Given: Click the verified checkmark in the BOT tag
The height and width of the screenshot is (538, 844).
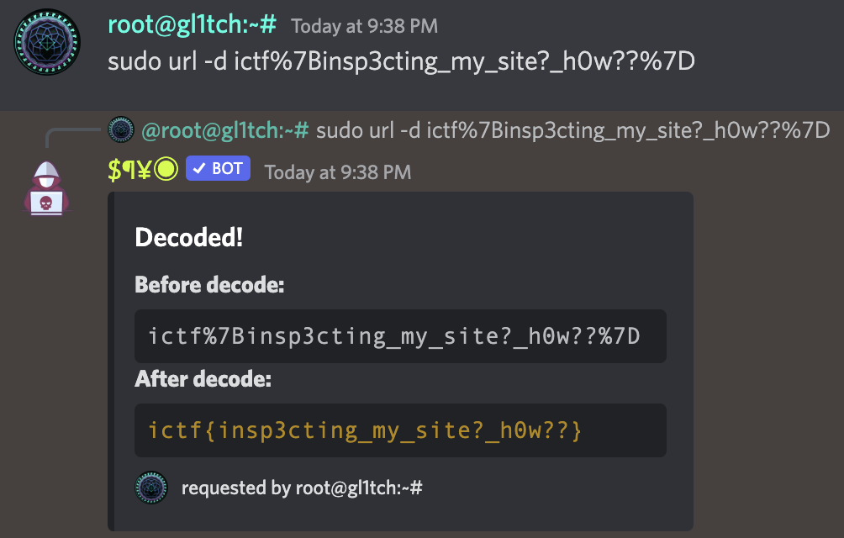Looking at the screenshot, I should (x=198, y=169).
